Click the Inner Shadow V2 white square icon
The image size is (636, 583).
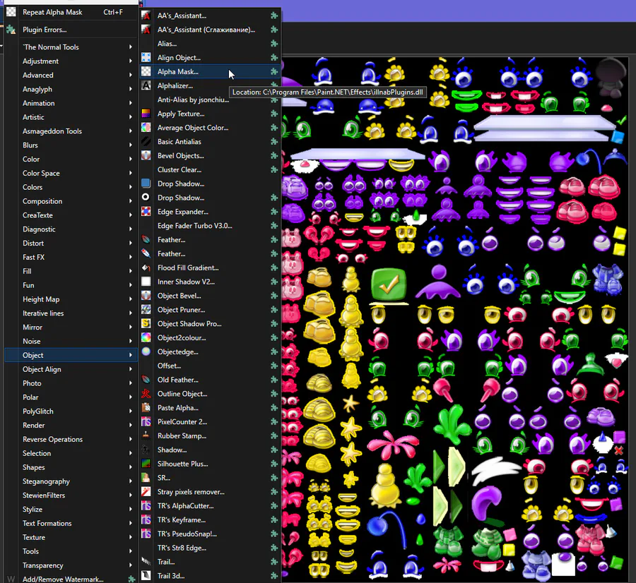(x=146, y=282)
